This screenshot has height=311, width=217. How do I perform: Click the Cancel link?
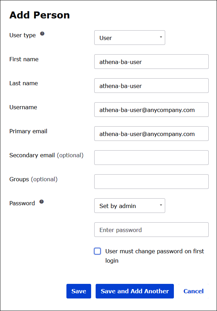[193, 291]
